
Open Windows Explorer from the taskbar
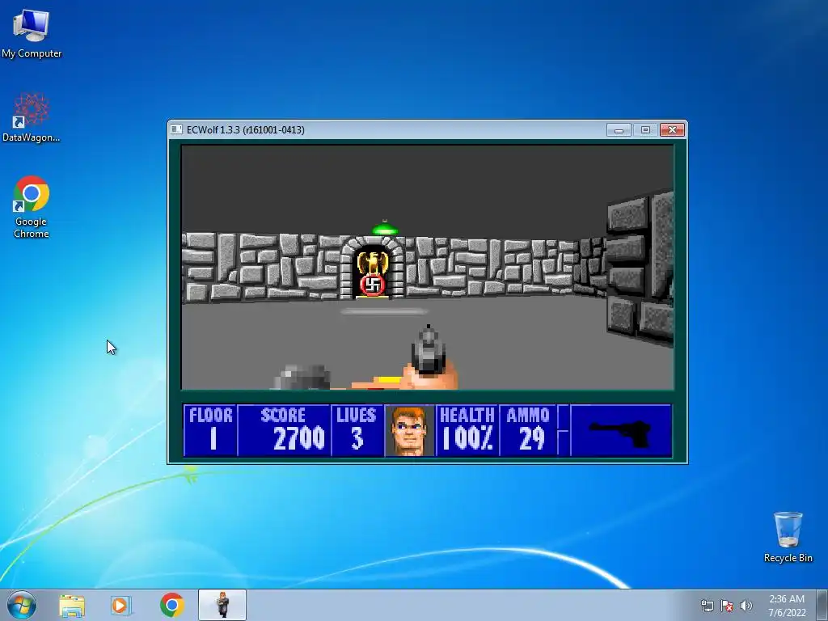click(x=72, y=606)
